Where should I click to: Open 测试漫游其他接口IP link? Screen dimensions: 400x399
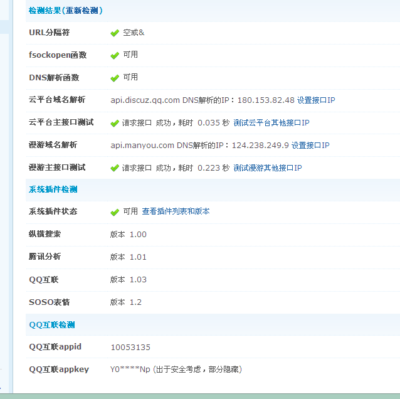(x=268, y=168)
